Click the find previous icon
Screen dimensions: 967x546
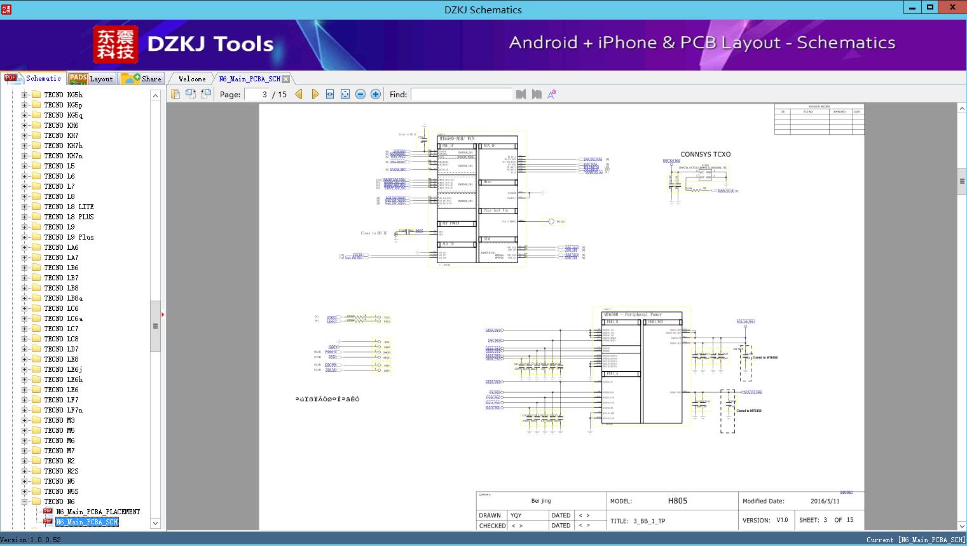521,94
